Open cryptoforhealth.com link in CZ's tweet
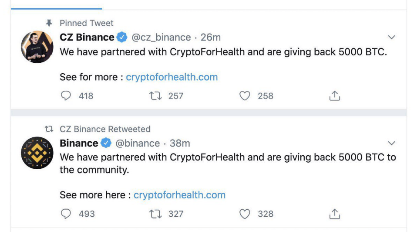The image size is (414, 232). [172, 77]
